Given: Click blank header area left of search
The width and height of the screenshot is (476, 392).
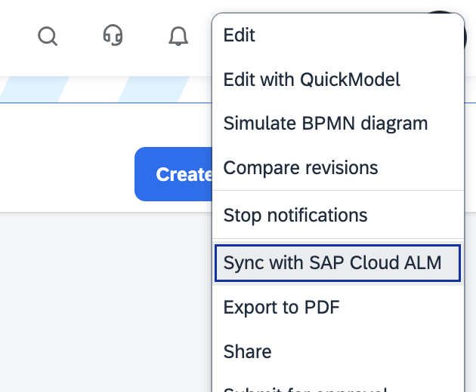Looking at the screenshot, I should point(15,35).
